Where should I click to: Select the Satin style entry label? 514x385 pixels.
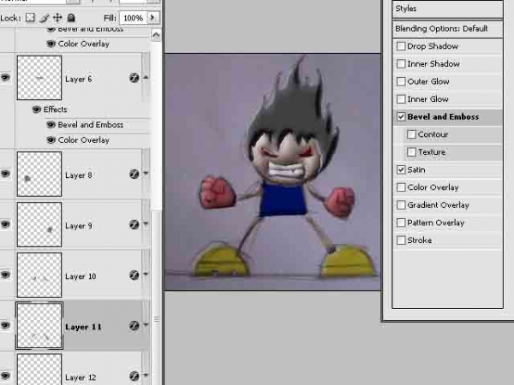click(x=416, y=169)
